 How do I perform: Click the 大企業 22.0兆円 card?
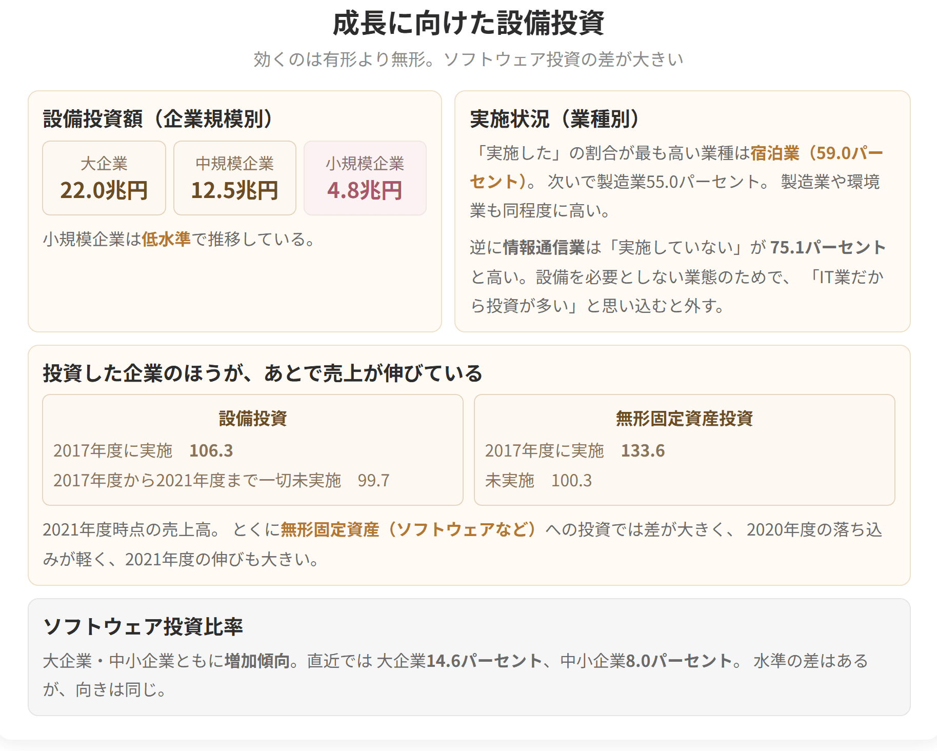[x=104, y=178]
